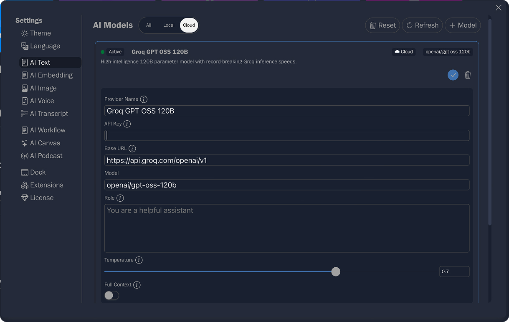The width and height of the screenshot is (509, 322).
Task: Show All AI models
Action: (149, 25)
